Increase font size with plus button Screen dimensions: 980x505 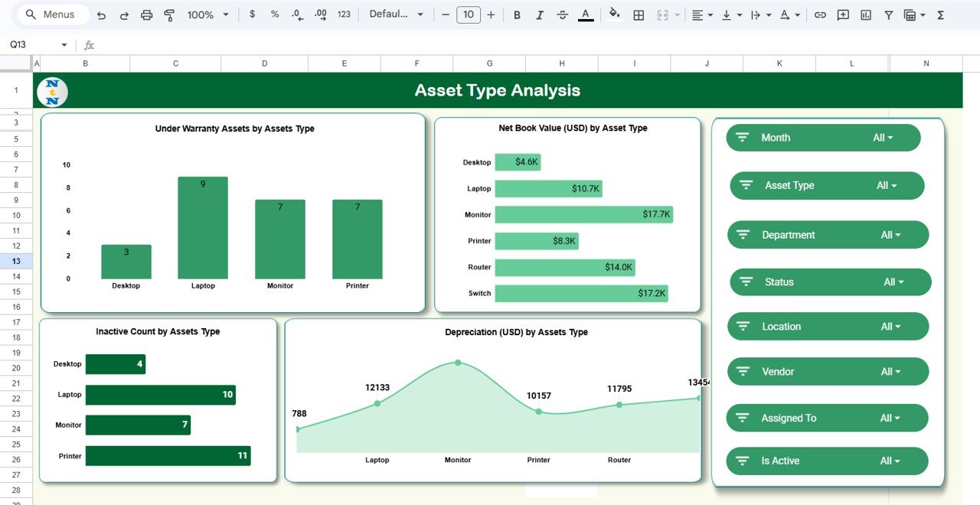click(x=491, y=15)
